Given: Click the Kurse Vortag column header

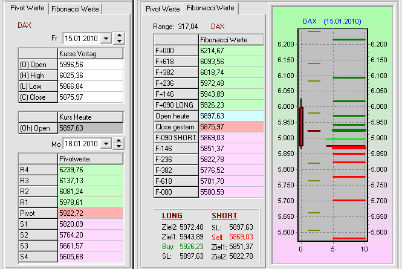Looking at the screenshot, I should (x=90, y=54).
